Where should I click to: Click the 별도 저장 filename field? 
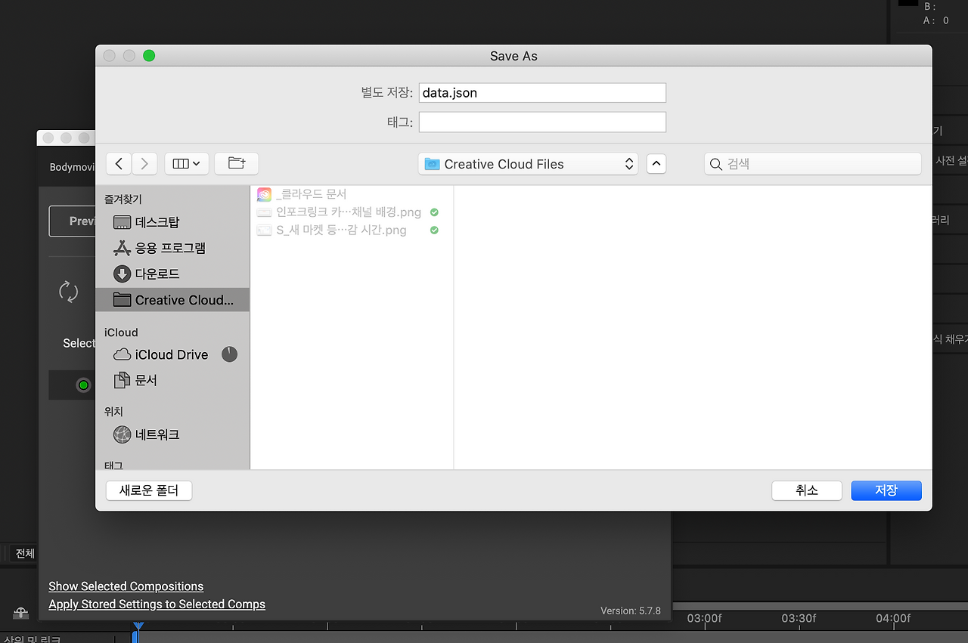coord(542,93)
